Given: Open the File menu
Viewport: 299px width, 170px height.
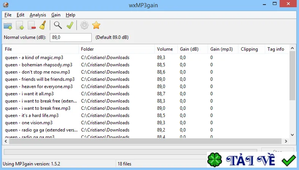Looking at the screenshot, I should [x=8, y=15].
